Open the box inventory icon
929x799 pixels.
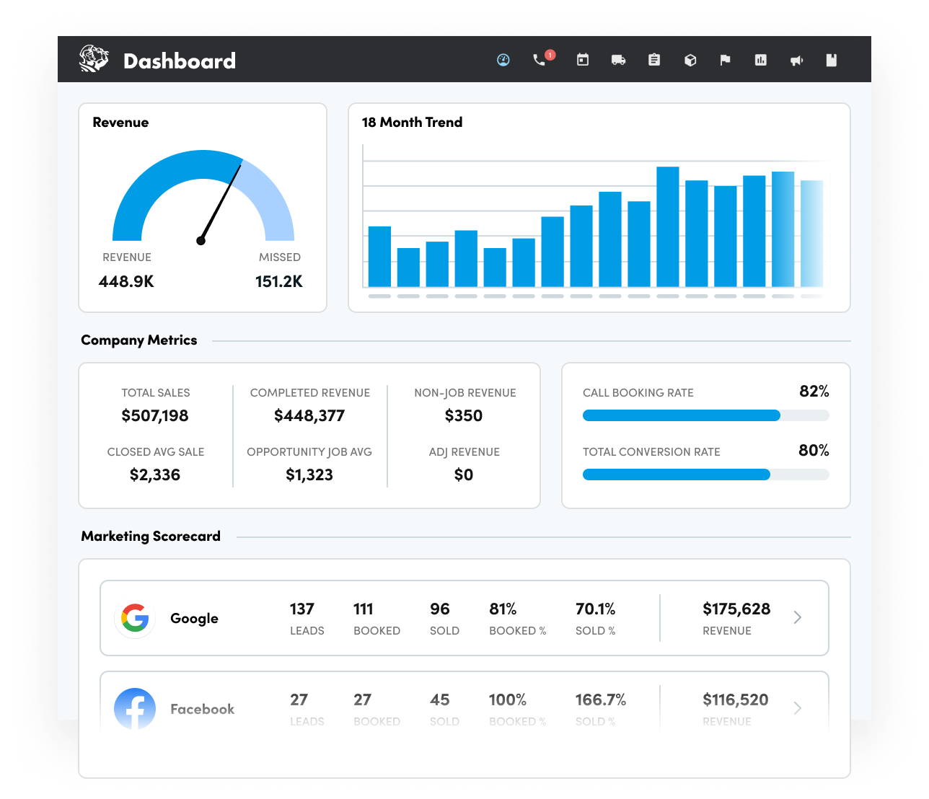coord(690,61)
